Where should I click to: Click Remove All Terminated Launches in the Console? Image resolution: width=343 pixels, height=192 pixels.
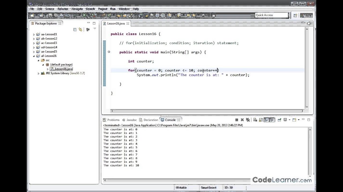click(x=248, y=120)
